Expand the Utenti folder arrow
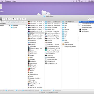The image size is (94, 94). [x=27, y=27]
